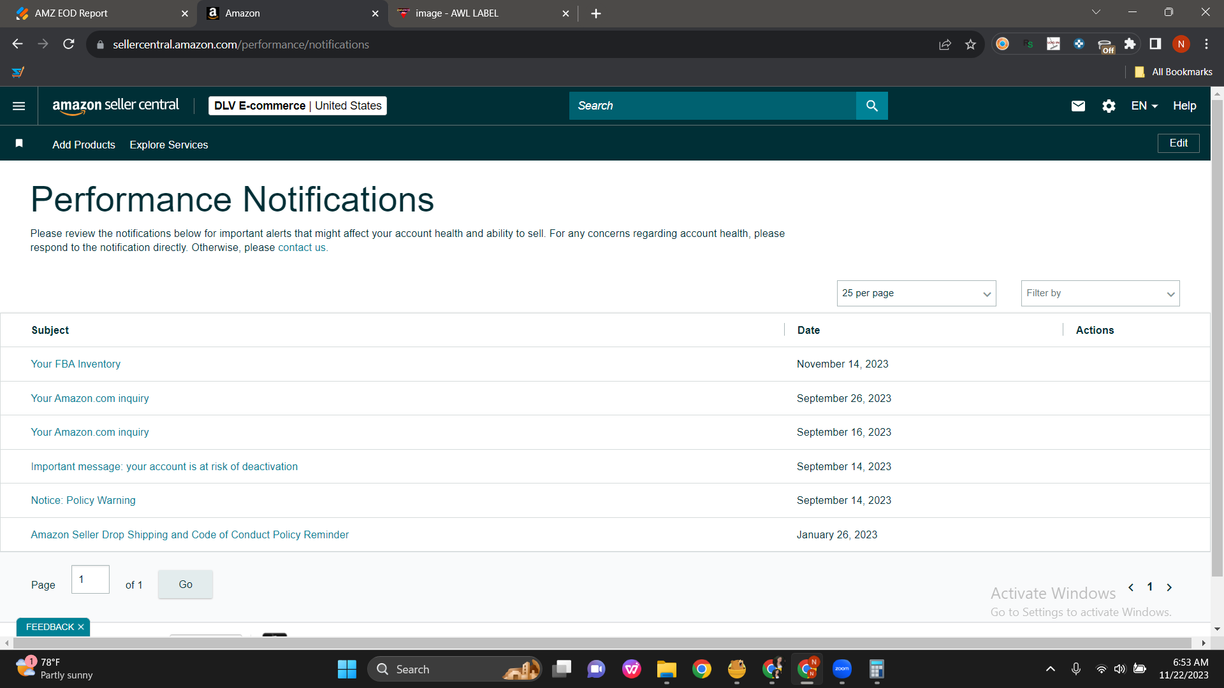Open Explore Services menu item

tap(169, 145)
